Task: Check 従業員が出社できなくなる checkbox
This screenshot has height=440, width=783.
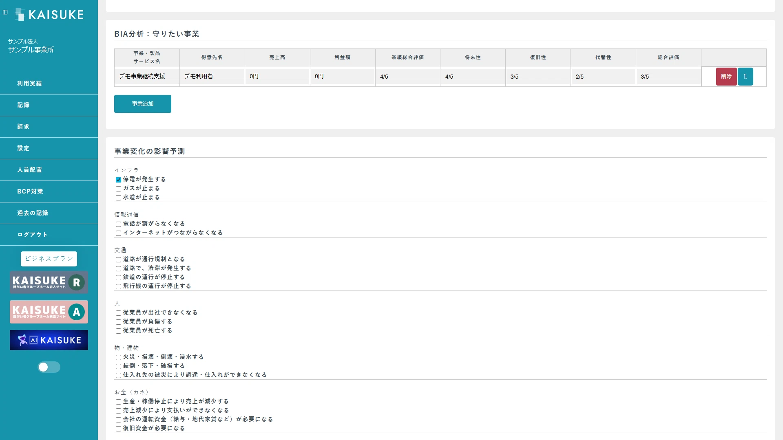Action: pyautogui.click(x=118, y=313)
